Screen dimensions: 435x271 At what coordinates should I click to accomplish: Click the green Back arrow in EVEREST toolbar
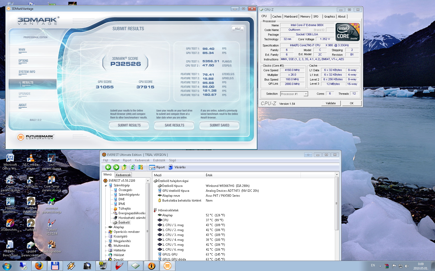(108, 167)
